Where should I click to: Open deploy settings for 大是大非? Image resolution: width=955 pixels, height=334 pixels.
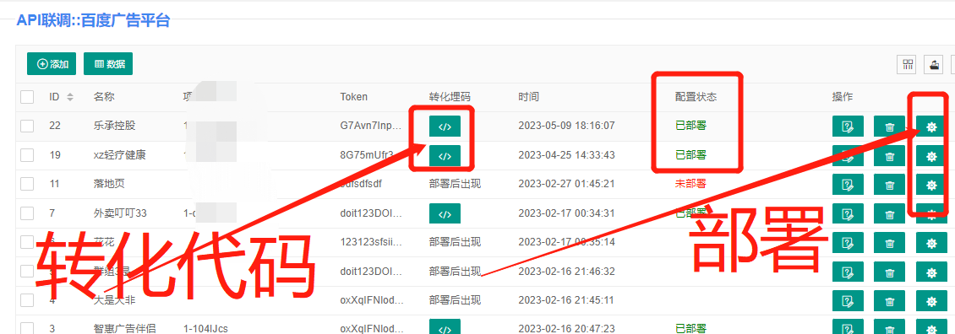coord(930,300)
